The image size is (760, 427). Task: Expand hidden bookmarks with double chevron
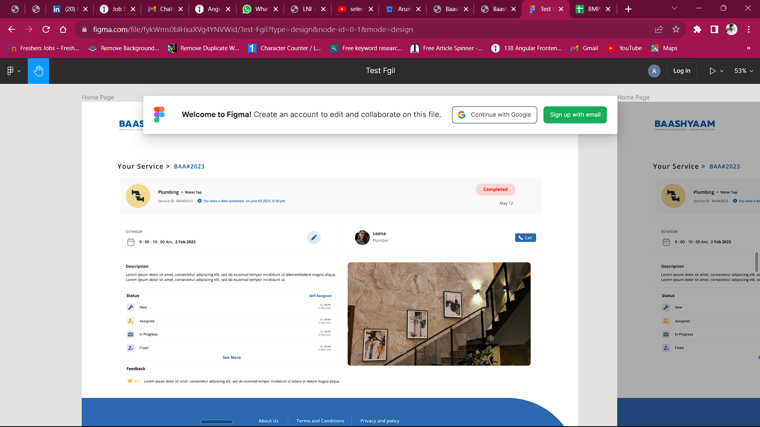tap(748, 48)
